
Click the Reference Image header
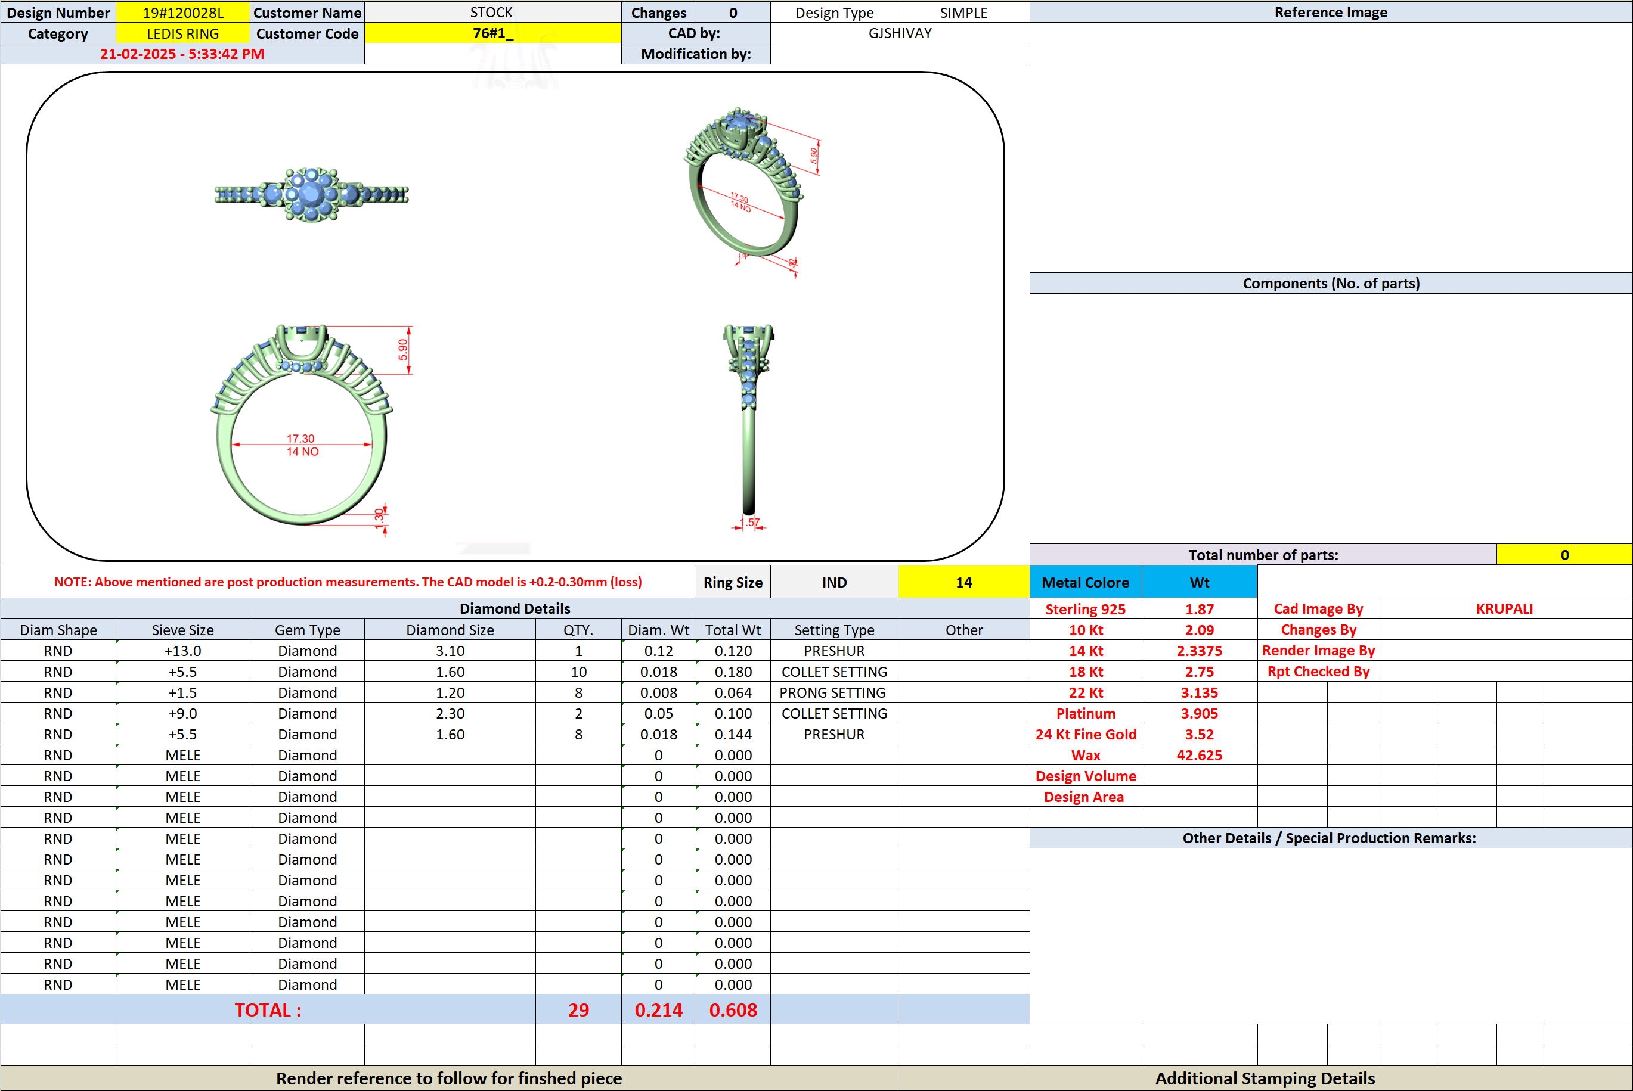[x=1331, y=12]
